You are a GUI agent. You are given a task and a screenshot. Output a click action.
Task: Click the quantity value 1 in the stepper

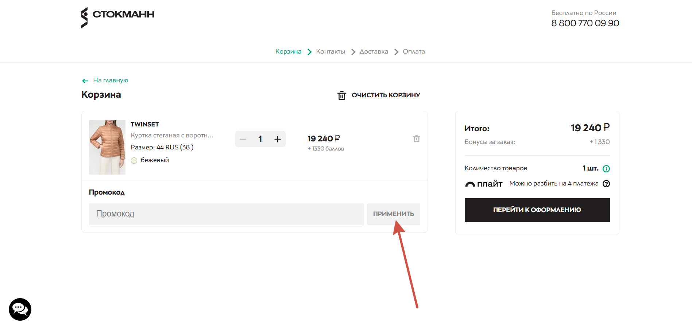[260, 139]
